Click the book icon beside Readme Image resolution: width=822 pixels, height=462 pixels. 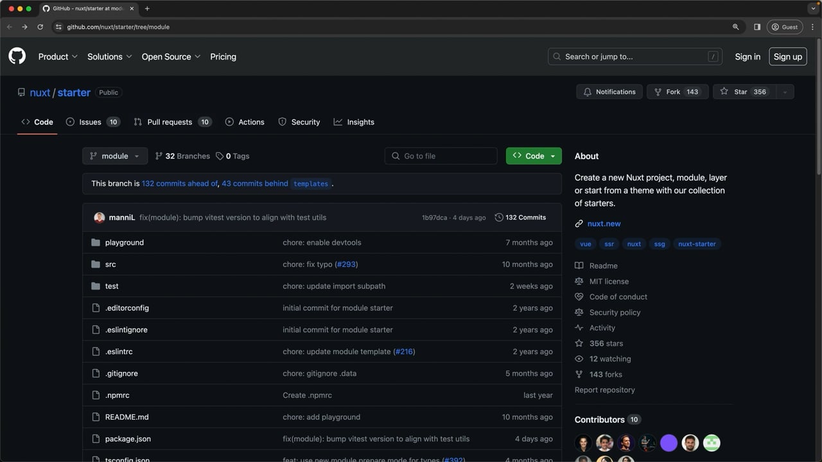pyautogui.click(x=579, y=266)
